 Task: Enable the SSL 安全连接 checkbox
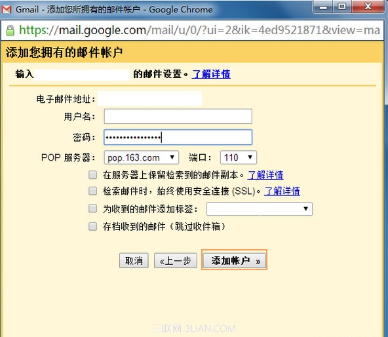(x=93, y=191)
